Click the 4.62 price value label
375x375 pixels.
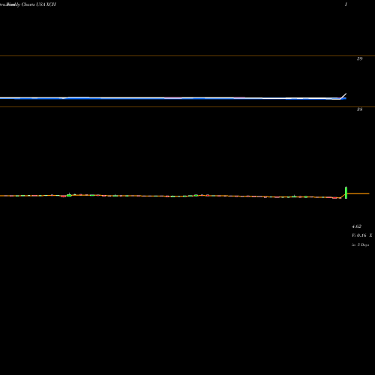356,226
